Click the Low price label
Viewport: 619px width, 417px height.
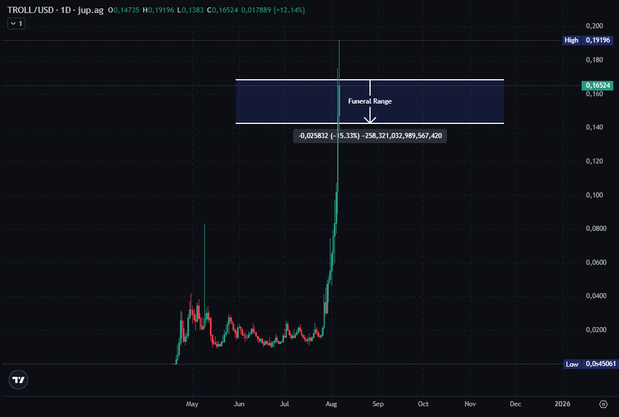click(590, 364)
